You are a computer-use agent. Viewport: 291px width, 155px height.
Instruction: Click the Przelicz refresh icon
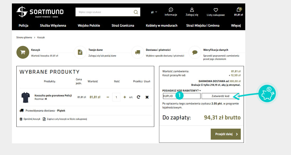pyautogui.click(x=138, y=97)
